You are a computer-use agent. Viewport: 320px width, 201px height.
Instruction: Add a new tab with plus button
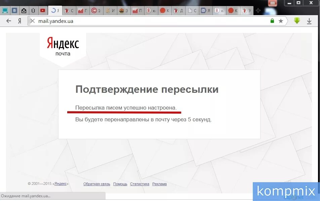pyautogui.click(x=258, y=10)
